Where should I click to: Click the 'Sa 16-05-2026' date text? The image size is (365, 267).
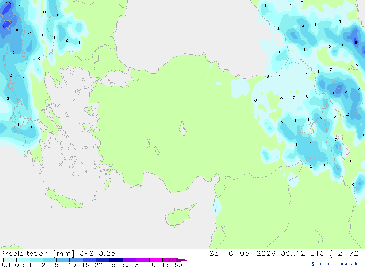[x=242, y=253]
